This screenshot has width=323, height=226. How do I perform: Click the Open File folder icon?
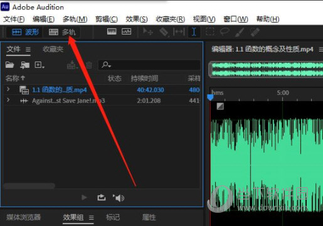[9, 65]
